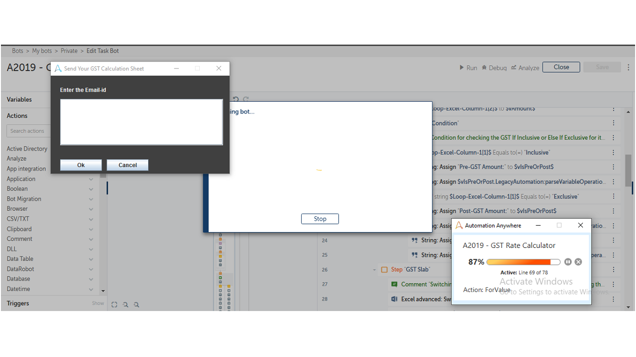Select the App integration action category

pyautogui.click(x=26, y=169)
